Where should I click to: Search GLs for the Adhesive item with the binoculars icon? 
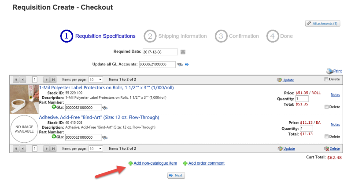[105, 138]
